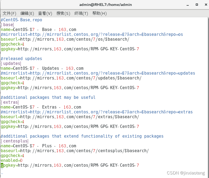
Task: Click the mirrorlist line ending repo=updates
Action: [98, 73]
